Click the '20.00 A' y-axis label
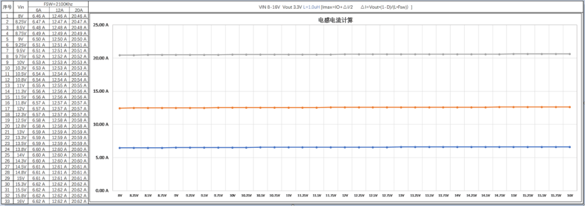 click(101, 58)
